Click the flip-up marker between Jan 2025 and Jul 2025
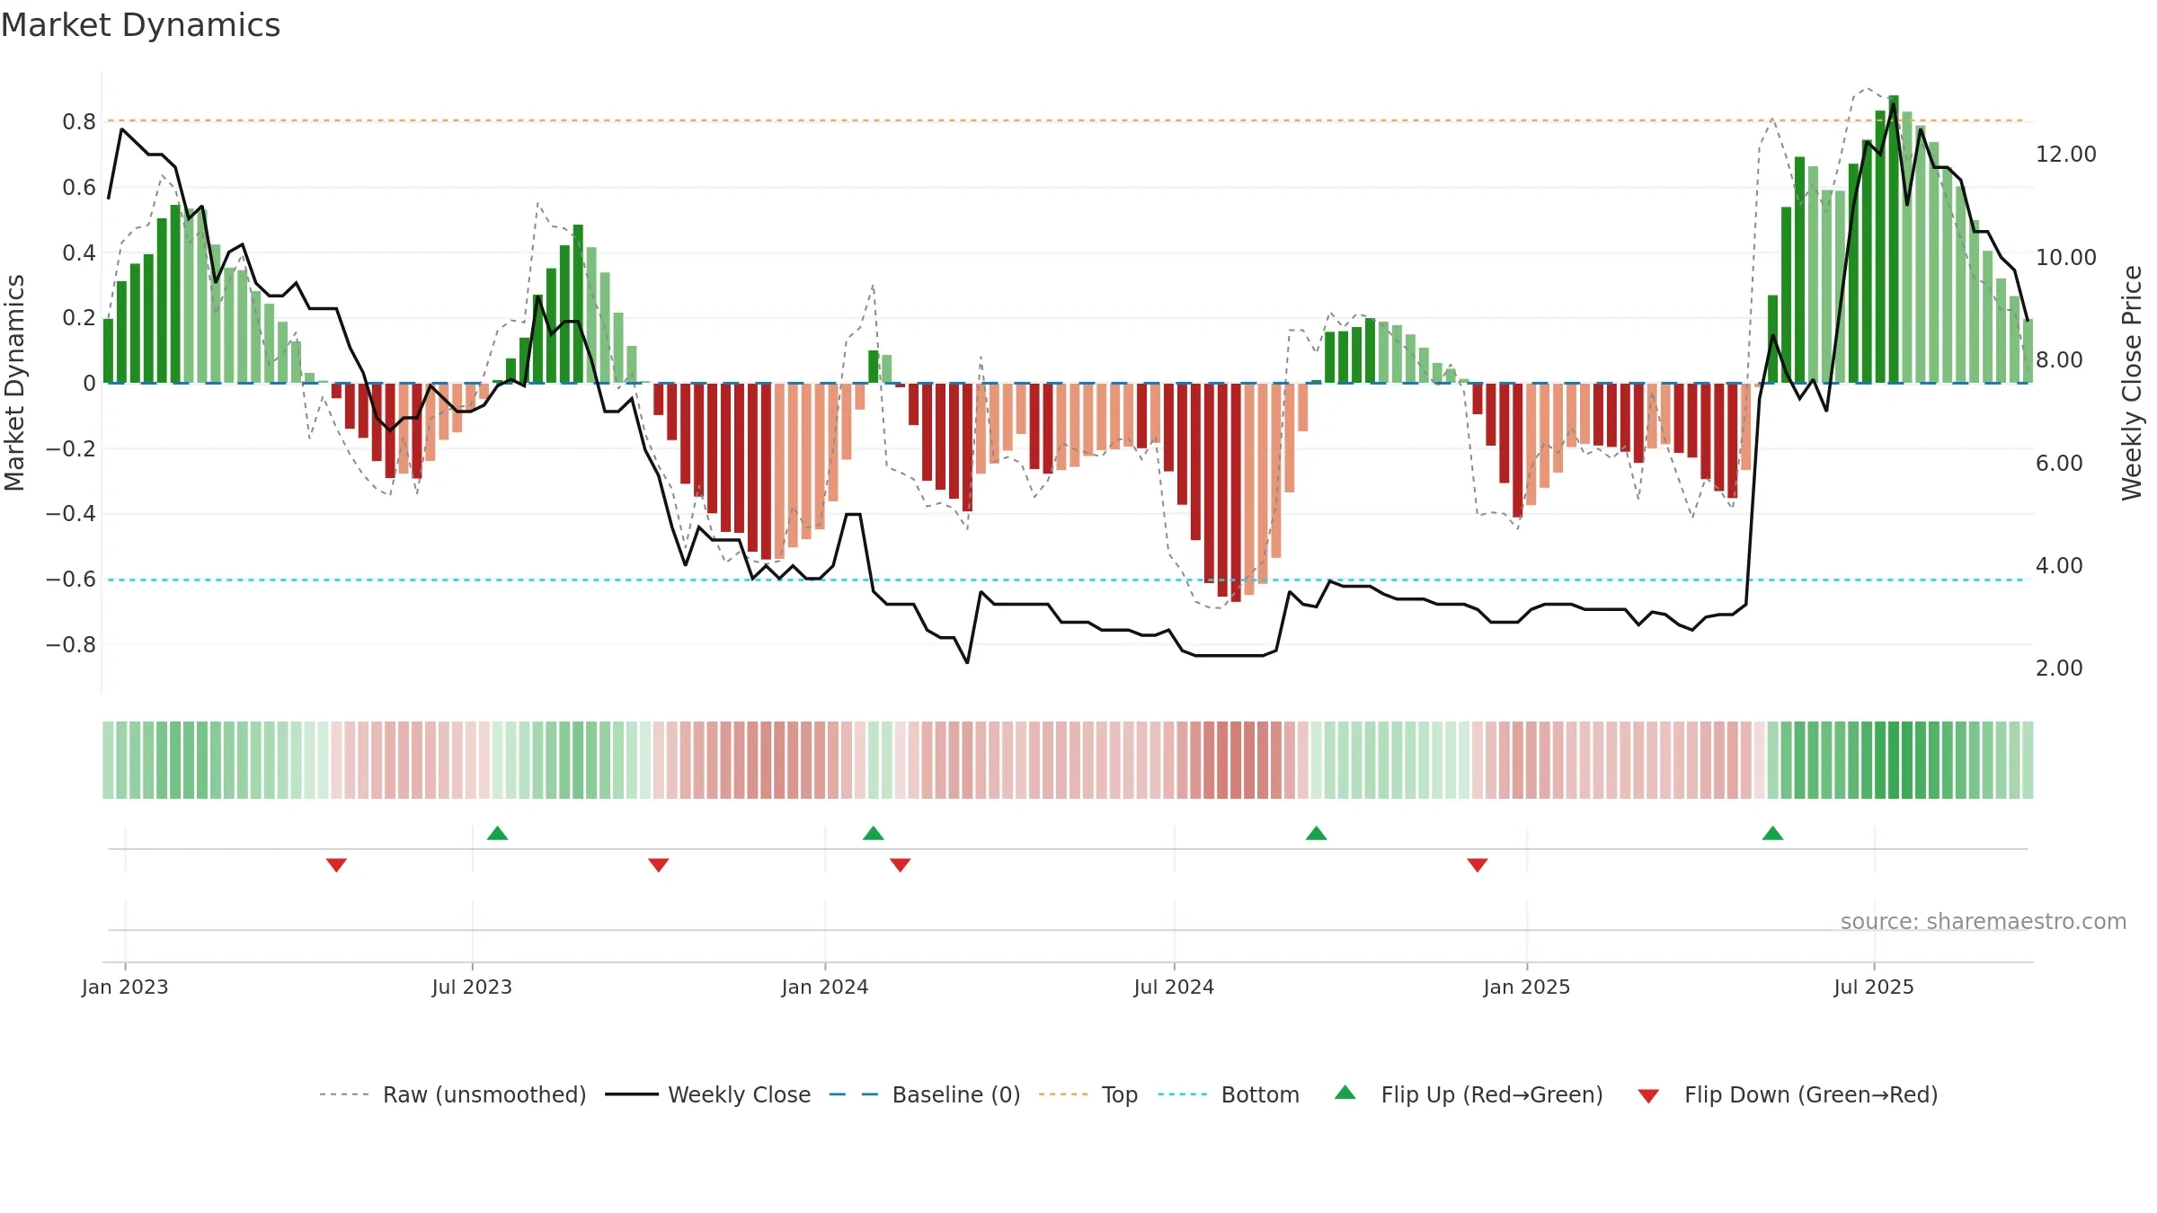The image size is (2157, 1213). tap(1772, 833)
